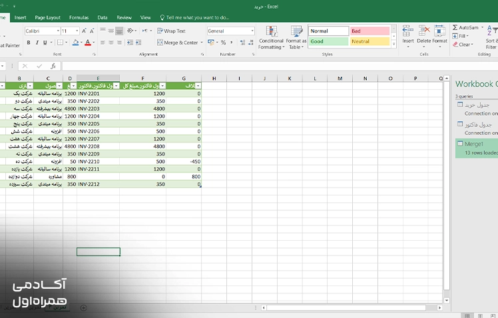
Task: Open the orientation text angle tool
Action: pyautogui.click(x=130, y=31)
